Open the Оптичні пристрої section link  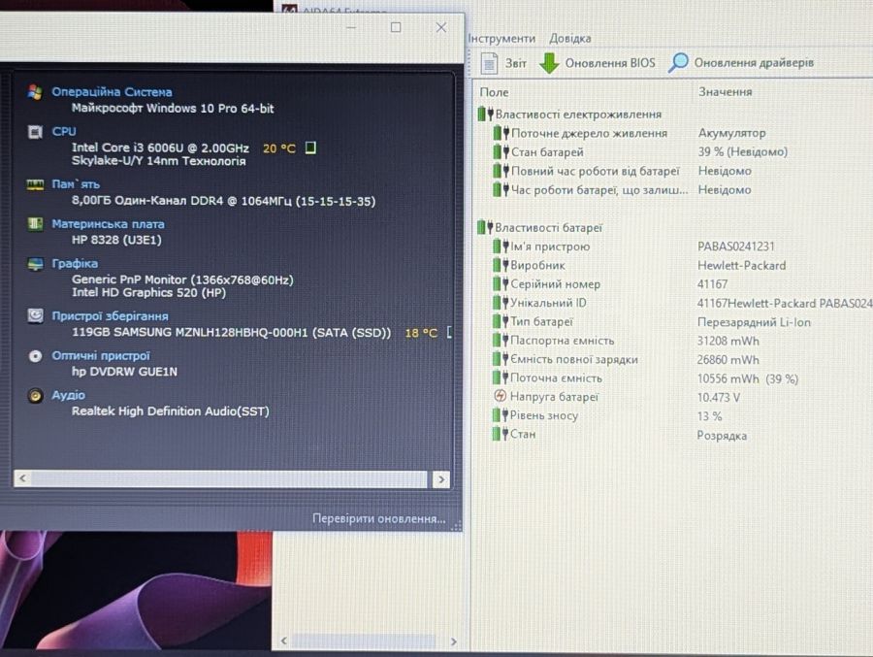[x=101, y=355]
